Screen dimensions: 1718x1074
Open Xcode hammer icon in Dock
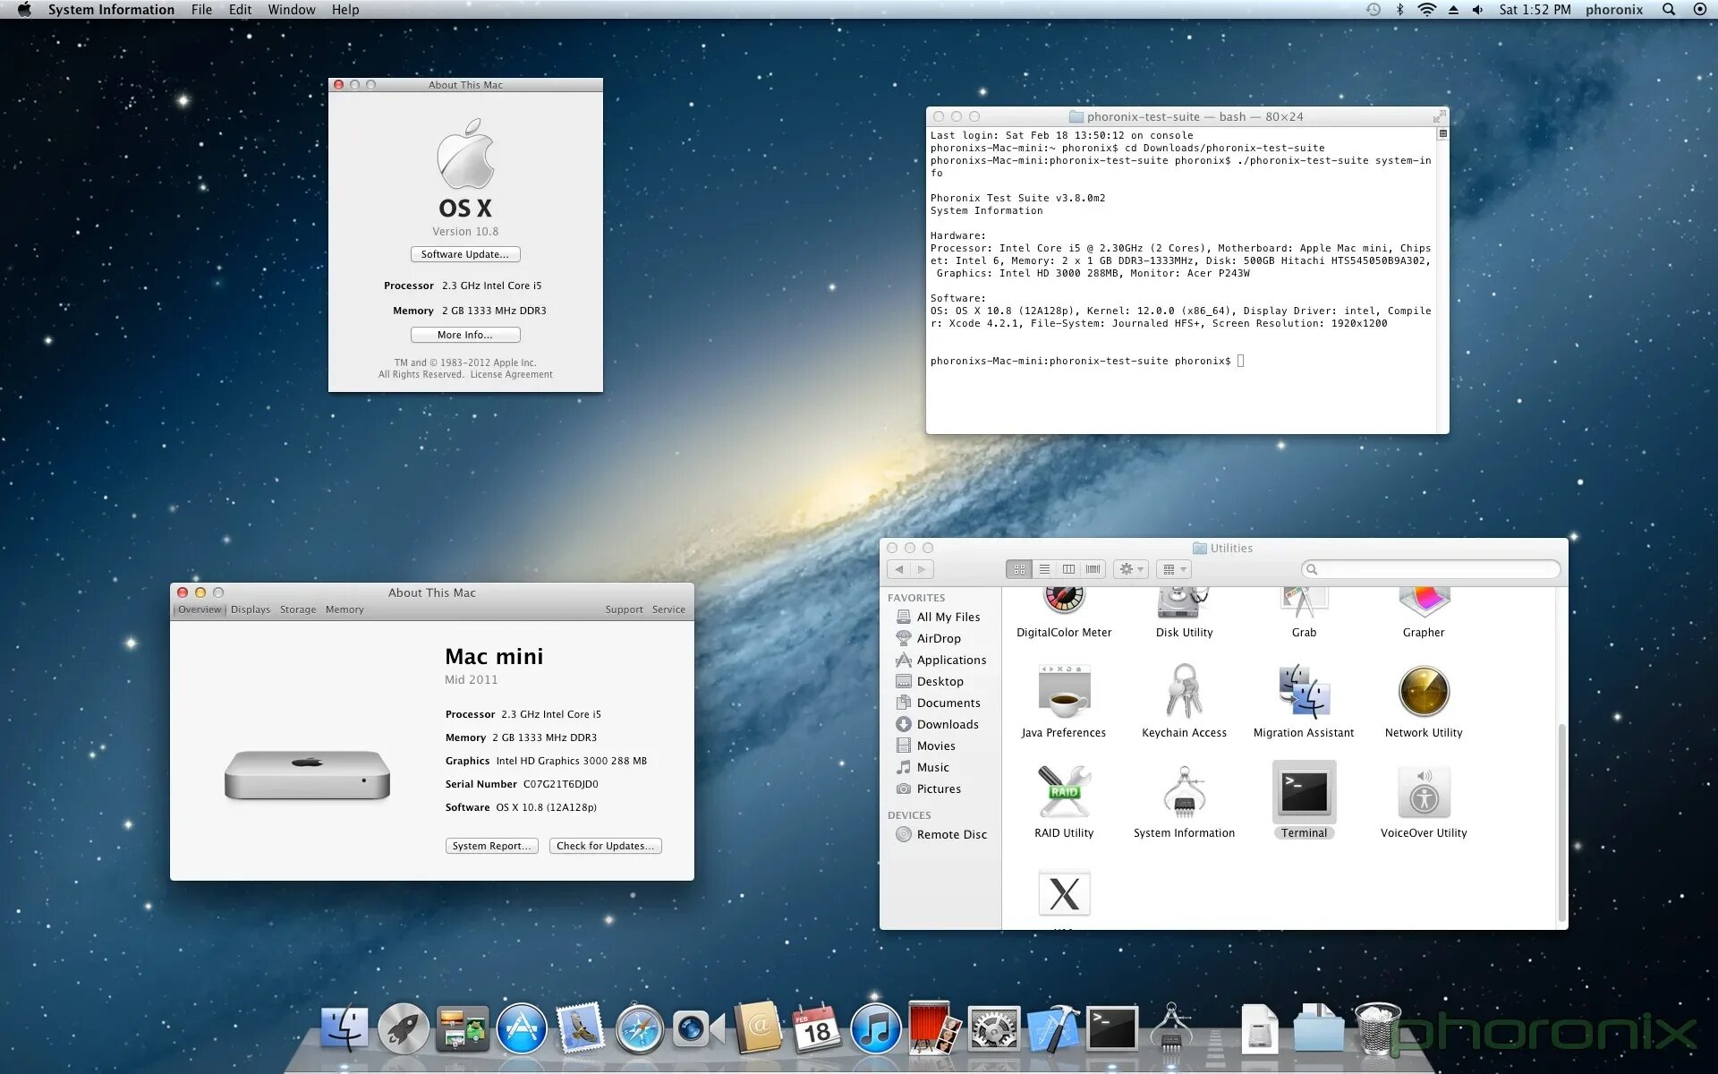pos(1052,1029)
